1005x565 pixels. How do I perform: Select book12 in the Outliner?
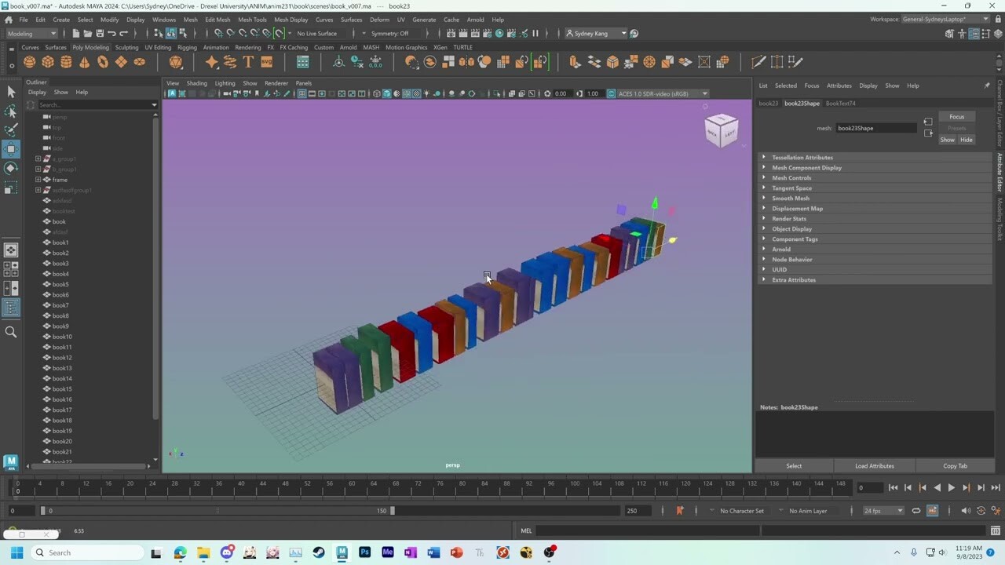click(x=61, y=357)
